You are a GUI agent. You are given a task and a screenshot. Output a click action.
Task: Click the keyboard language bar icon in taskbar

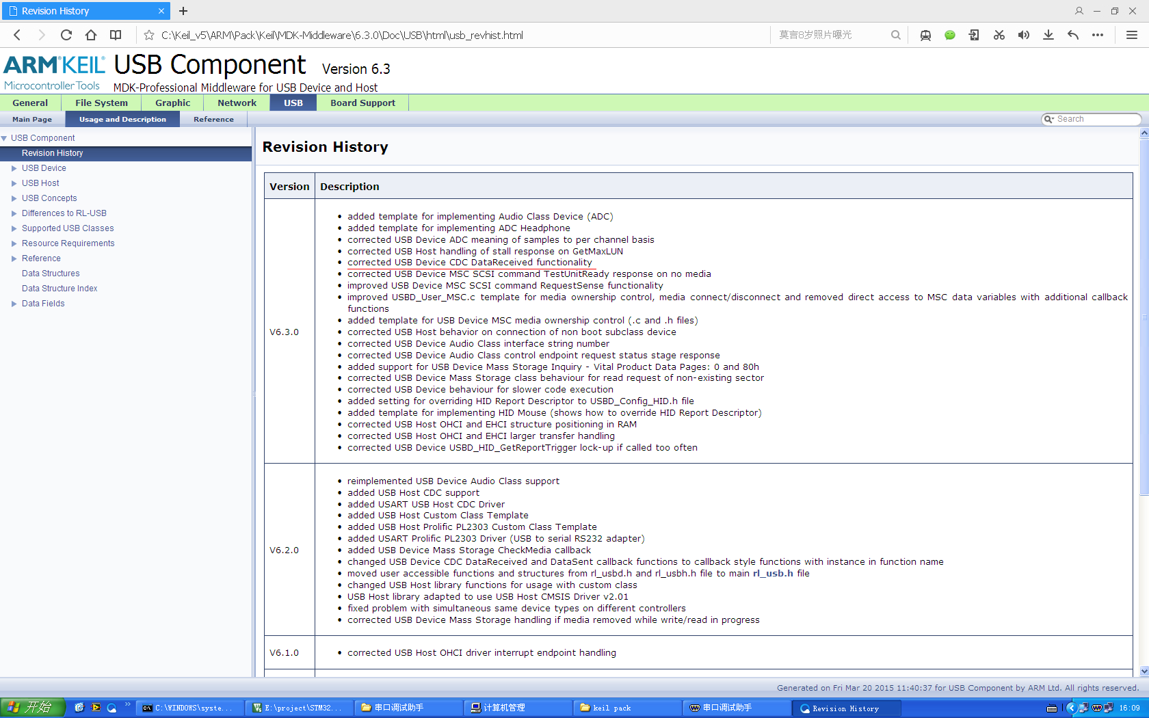[x=1052, y=708]
